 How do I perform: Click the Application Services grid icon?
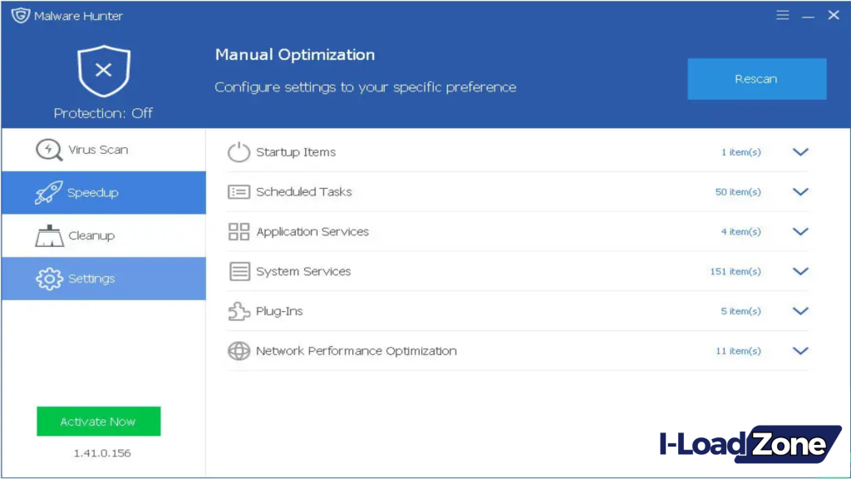(239, 232)
